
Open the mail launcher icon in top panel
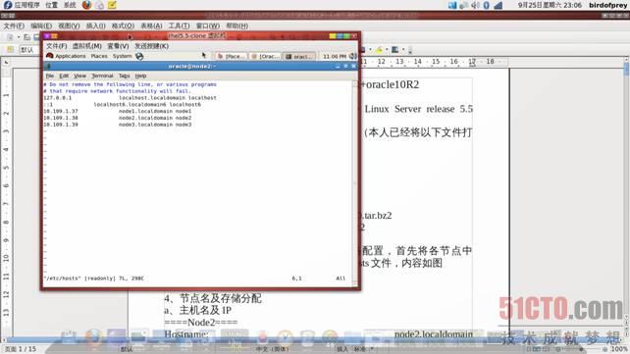click(x=99, y=5)
